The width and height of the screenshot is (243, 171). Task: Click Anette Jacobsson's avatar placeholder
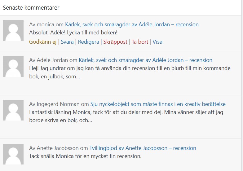(x=13, y=154)
